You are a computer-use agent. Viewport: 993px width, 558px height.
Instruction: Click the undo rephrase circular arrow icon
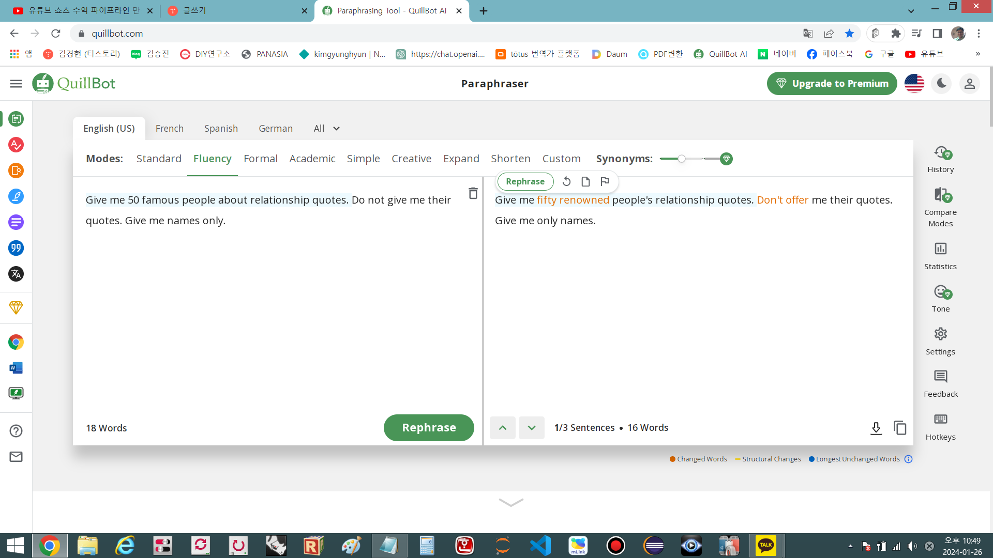tap(566, 181)
